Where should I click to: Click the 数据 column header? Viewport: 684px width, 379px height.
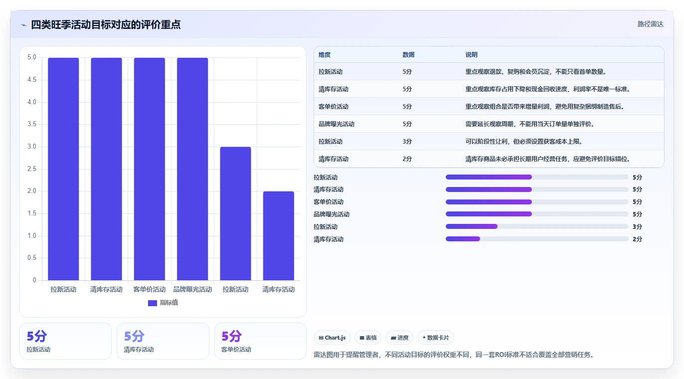[x=408, y=55]
